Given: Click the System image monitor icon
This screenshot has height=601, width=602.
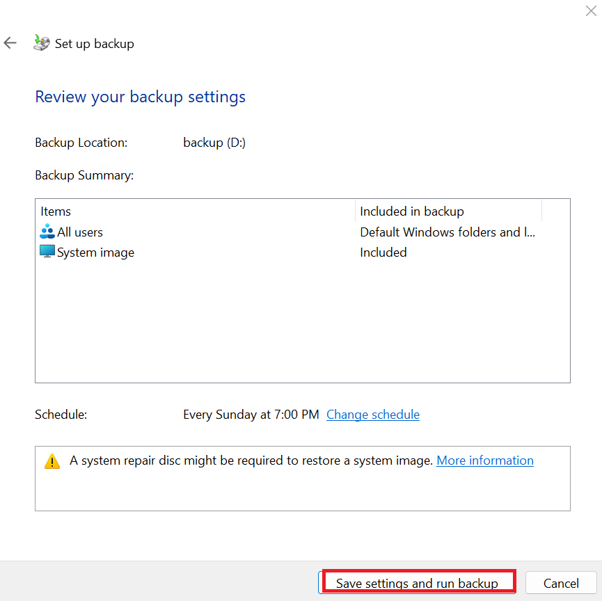Looking at the screenshot, I should [x=47, y=252].
